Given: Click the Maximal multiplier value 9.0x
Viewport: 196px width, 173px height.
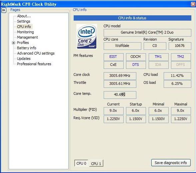Looking at the screenshot, I should [181, 111].
